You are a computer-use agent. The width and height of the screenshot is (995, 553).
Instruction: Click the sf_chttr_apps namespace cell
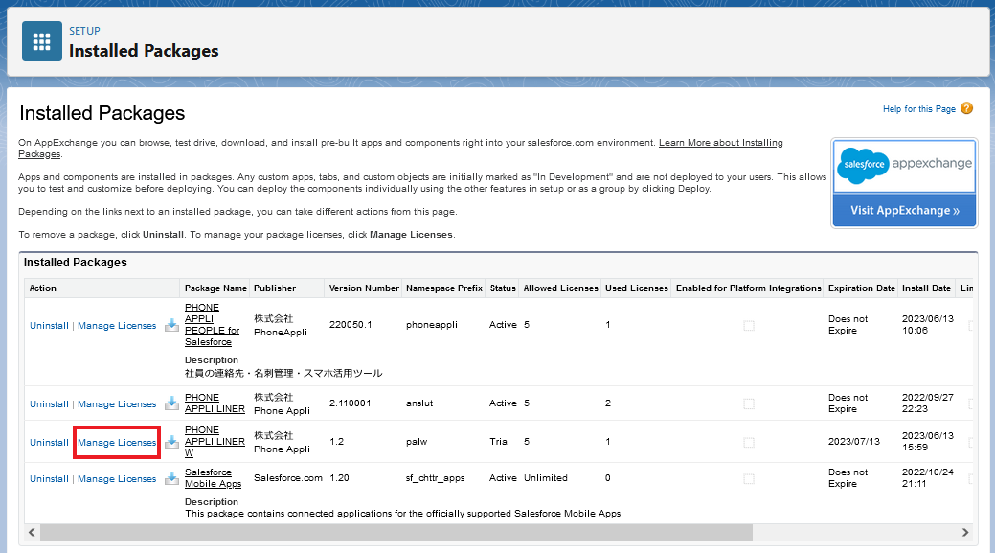click(x=436, y=478)
